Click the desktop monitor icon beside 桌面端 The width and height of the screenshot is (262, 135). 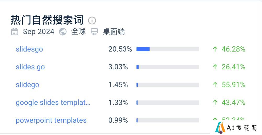click(x=94, y=32)
